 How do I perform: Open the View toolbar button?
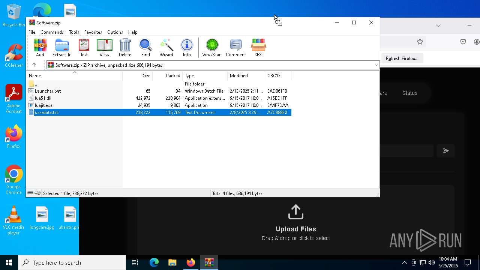point(104,48)
